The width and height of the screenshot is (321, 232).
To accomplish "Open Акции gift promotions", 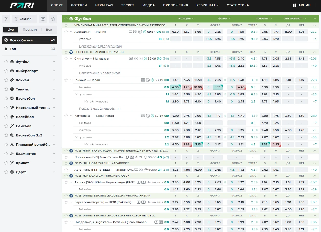I will (302, 5).
